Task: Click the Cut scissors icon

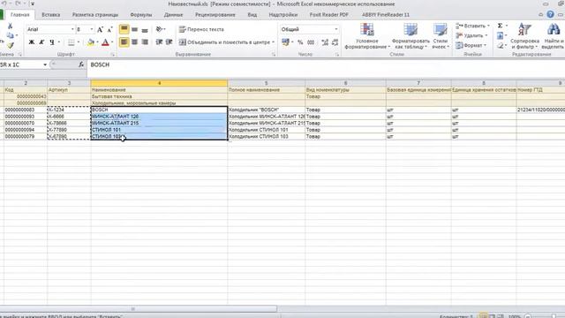Action: [10, 26]
